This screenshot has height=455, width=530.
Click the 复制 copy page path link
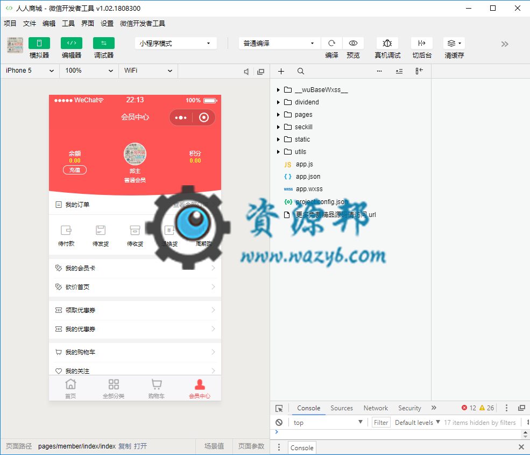tap(125, 446)
